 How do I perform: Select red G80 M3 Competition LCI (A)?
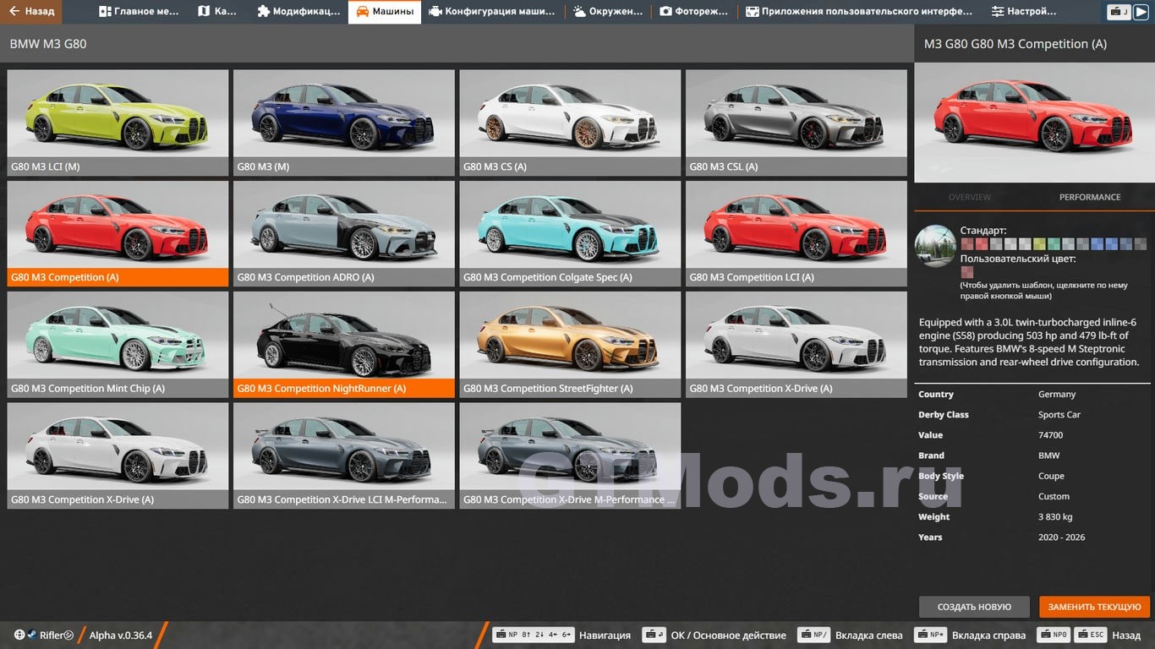click(x=796, y=233)
